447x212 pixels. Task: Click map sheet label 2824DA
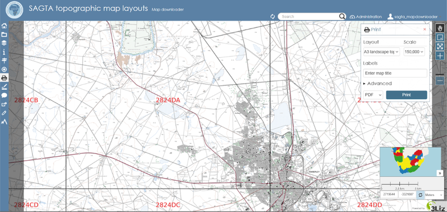tap(168, 100)
